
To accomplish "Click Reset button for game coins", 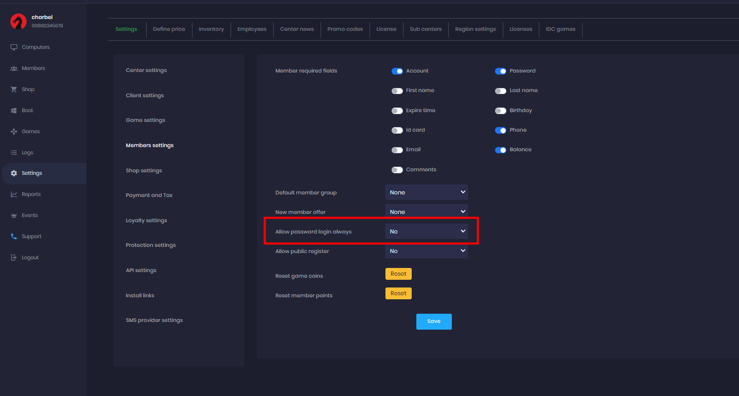I will pyautogui.click(x=398, y=274).
